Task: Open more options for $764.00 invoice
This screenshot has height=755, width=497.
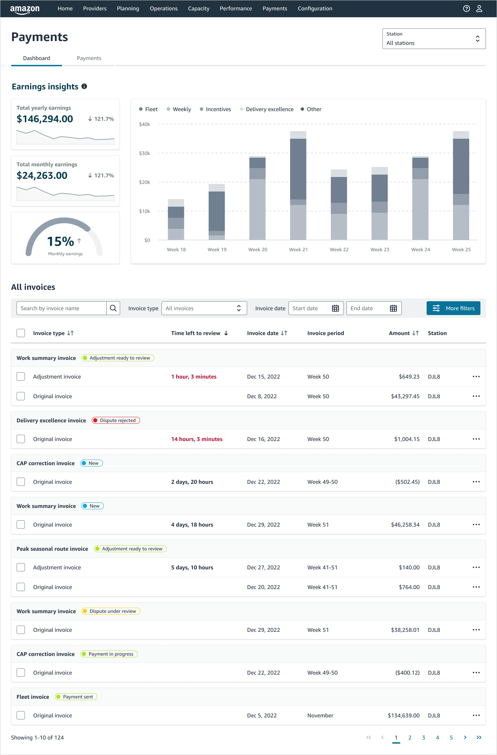Action: tap(476, 587)
